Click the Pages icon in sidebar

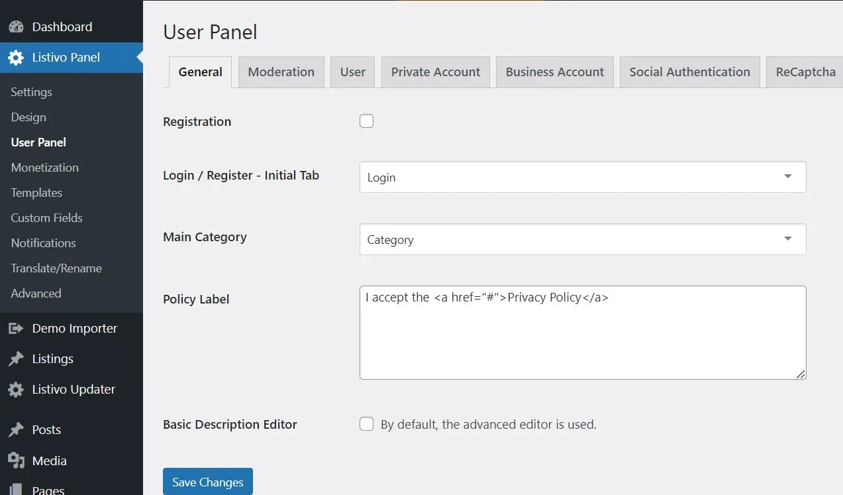tap(16, 490)
